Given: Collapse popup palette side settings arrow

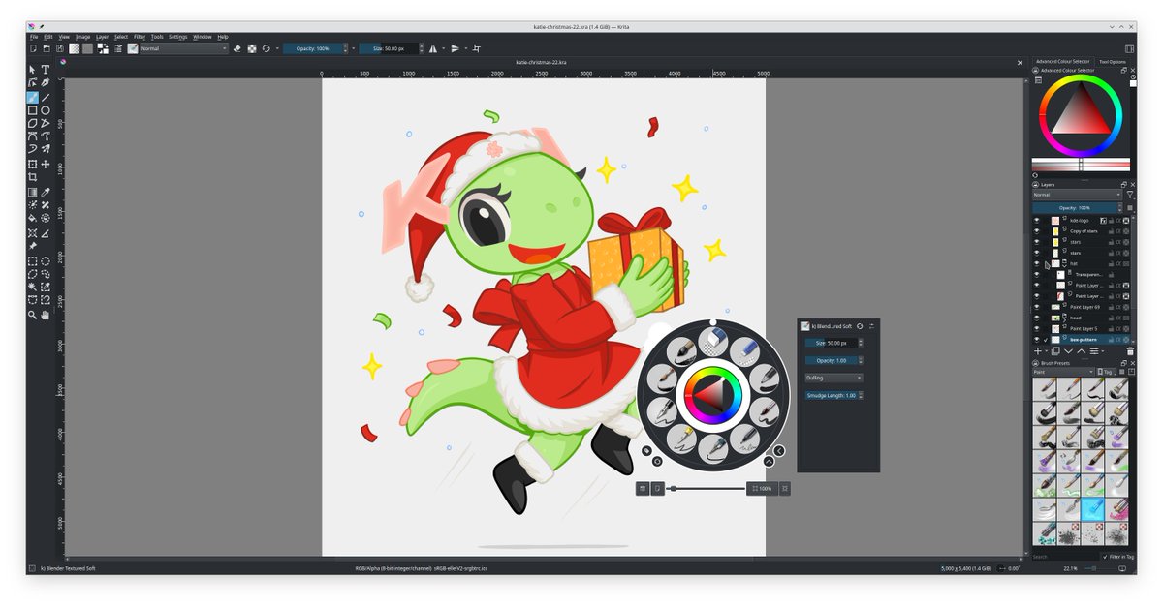Looking at the screenshot, I should pos(779,450).
